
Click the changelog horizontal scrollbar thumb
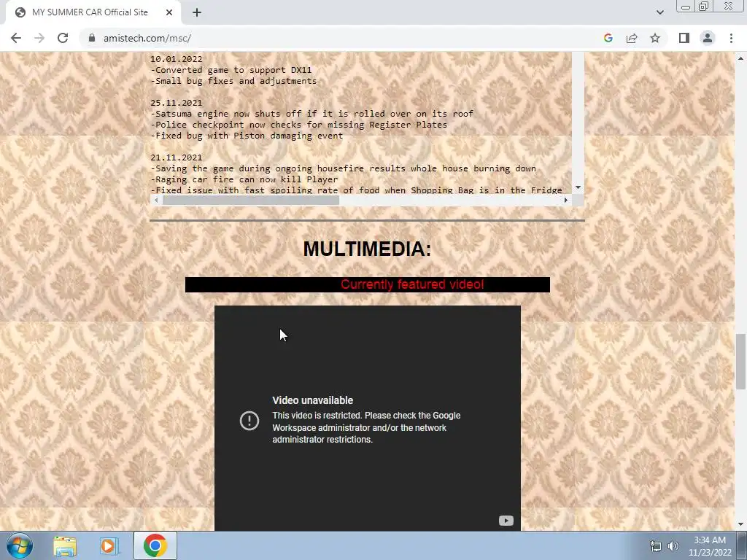point(251,201)
